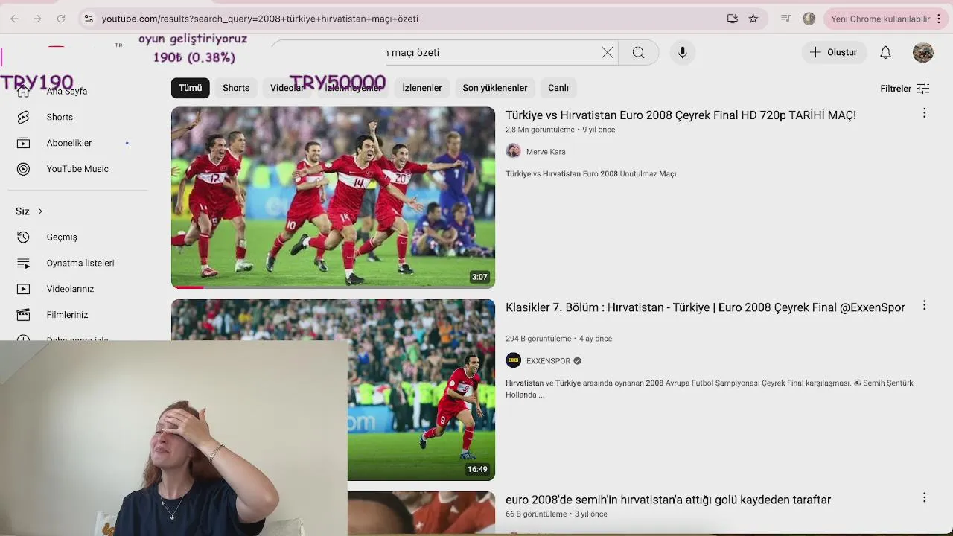Reload the page with the refresh icon

click(61, 19)
